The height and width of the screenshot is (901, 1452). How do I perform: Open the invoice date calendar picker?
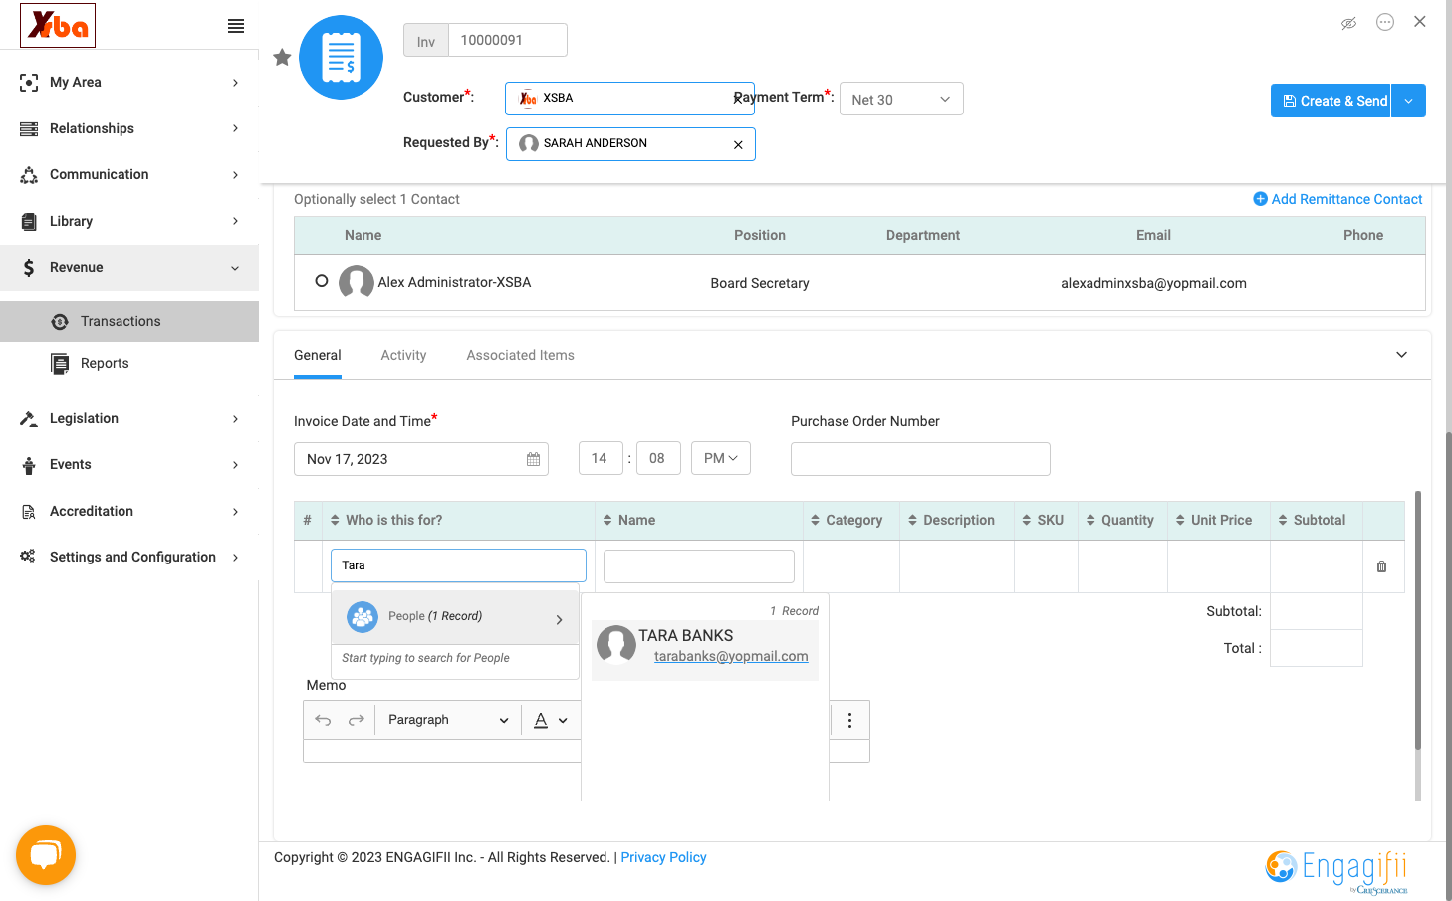point(533,459)
